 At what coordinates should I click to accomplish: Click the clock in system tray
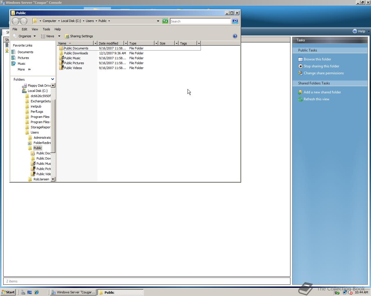coord(361,292)
